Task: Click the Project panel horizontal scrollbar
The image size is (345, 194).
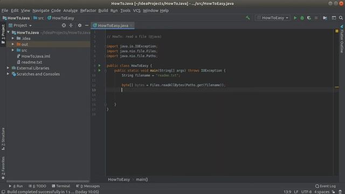Action: coord(48,182)
